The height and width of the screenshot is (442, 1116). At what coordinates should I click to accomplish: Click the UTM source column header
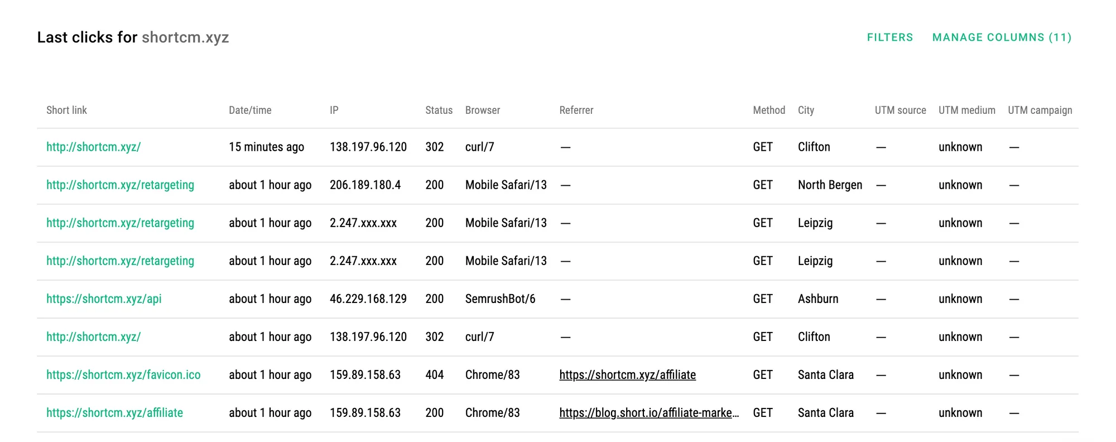click(900, 110)
